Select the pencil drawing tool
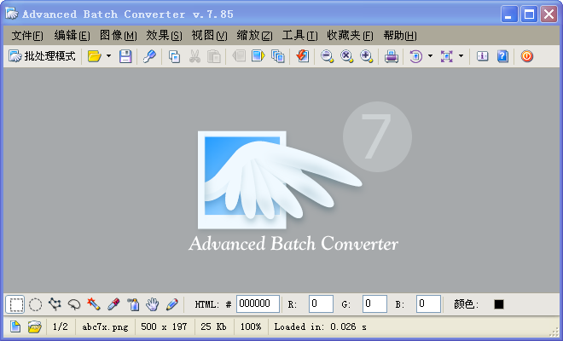This screenshot has height=341, width=563. 172,304
